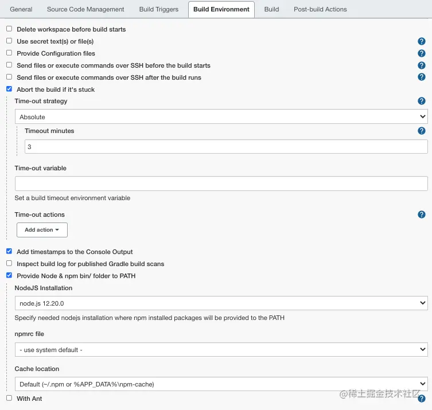Expand the npmrc file dropdown

coord(221,349)
